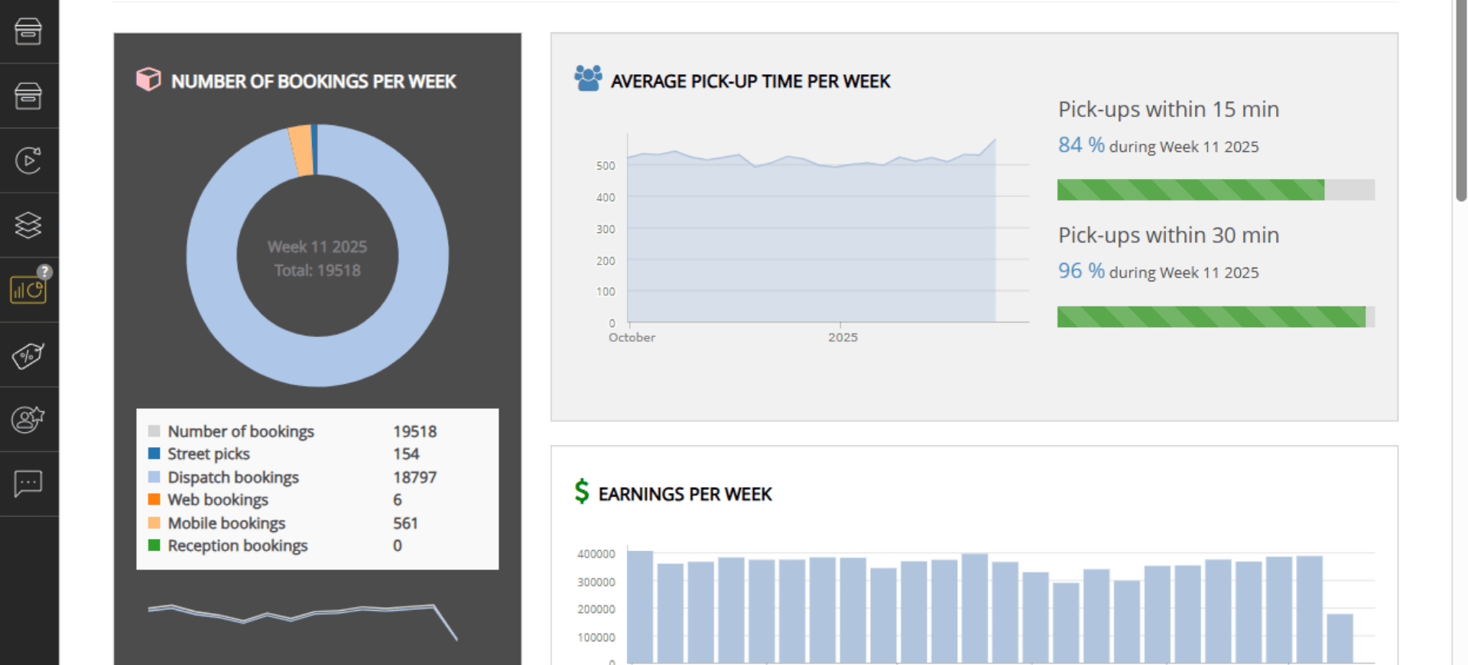The height and width of the screenshot is (665, 1468).
Task: Click the '84 %' pick-up percentage
Action: pos(1081,144)
